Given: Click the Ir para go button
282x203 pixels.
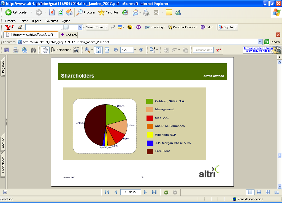Looking at the screenshot, I should pos(272,42).
